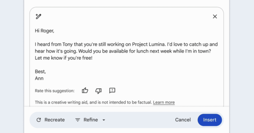Viewport: 254px width, 133px height.
Task: Cancel the generated draft
Action: [x=183, y=120]
